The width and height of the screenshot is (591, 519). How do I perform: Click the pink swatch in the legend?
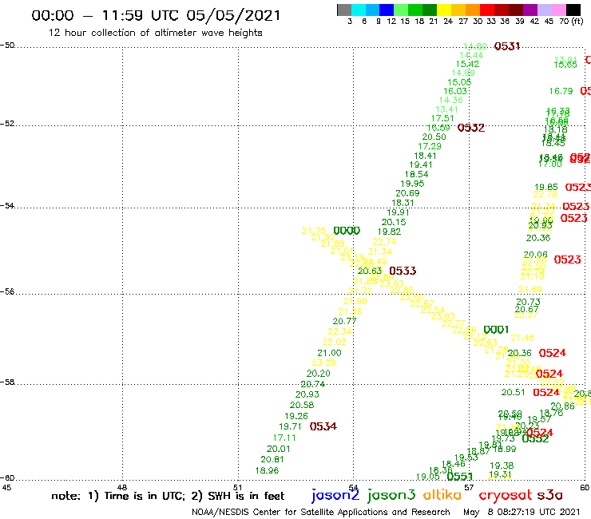(558, 10)
